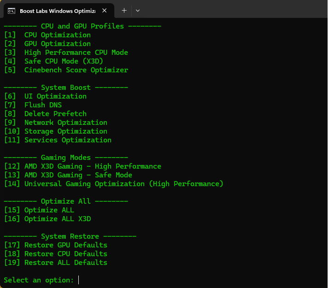Viewport: 328px width, 288px height.
Task: Click the High Performance CPU Mode line
Action: 66,53
